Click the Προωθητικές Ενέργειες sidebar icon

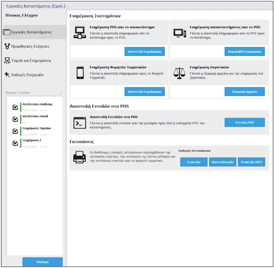point(7,46)
